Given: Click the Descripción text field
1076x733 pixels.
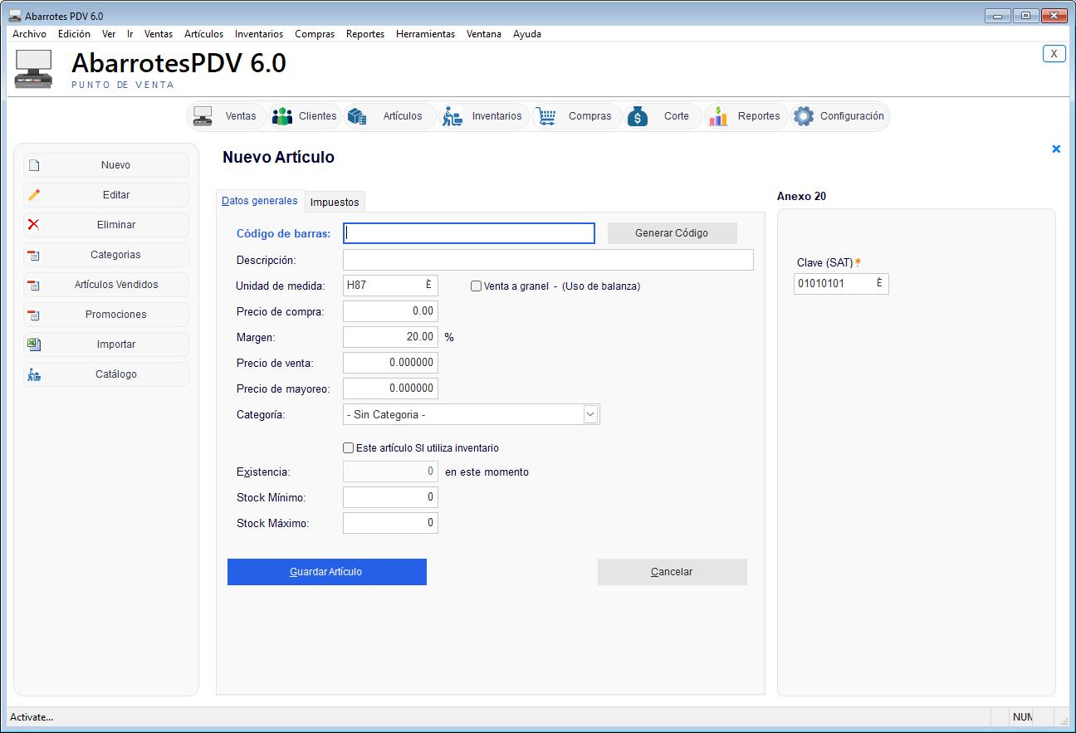Looking at the screenshot, I should pos(548,260).
